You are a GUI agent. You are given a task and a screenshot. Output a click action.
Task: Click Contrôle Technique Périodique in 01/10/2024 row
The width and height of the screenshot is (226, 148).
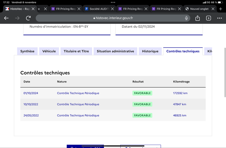[x=78, y=93]
